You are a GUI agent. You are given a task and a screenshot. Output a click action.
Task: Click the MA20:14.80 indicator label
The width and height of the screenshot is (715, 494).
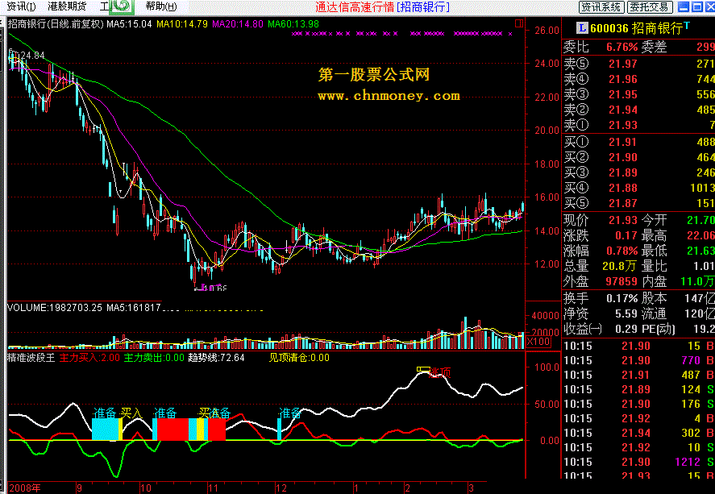point(238,24)
